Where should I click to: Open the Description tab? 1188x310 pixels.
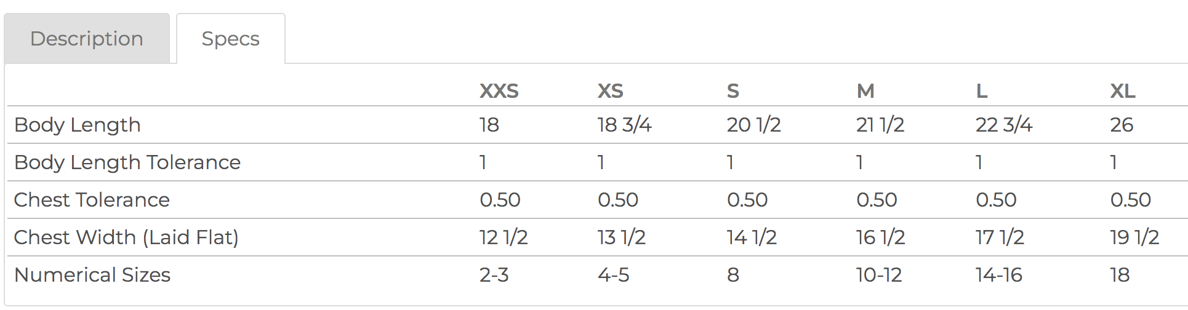(x=87, y=39)
